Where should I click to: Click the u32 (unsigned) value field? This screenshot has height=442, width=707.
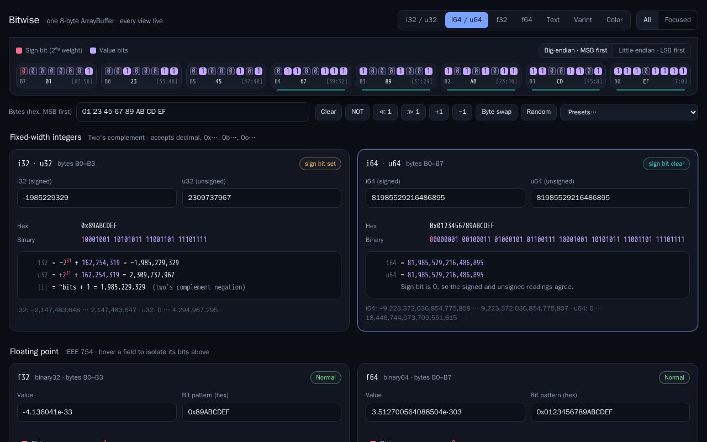(262, 198)
